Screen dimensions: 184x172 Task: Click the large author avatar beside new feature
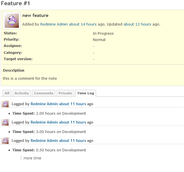[12, 21]
